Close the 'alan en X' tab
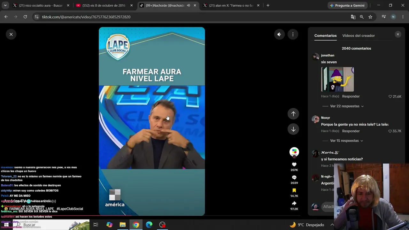409x230 pixels. 258,5
